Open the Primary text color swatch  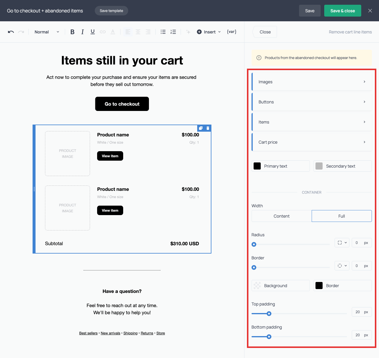click(x=257, y=166)
